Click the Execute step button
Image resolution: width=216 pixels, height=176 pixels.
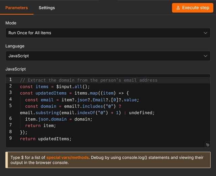pyautogui.click(x=192, y=8)
